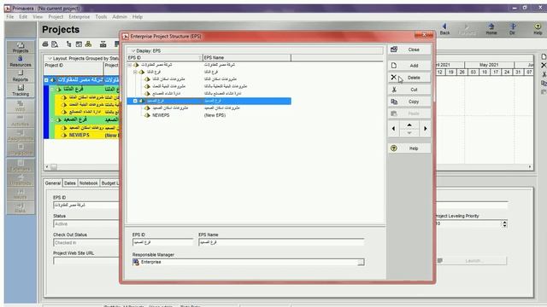Screen dimensions: 547x307
Task: Collapse the highlighted EPS row's tree node
Action: 135,101
